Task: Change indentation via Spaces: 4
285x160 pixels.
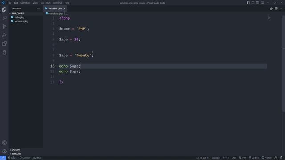Action: tap(216, 158)
